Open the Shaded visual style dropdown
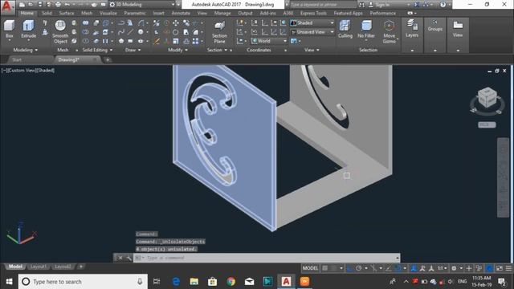 tap(312, 23)
